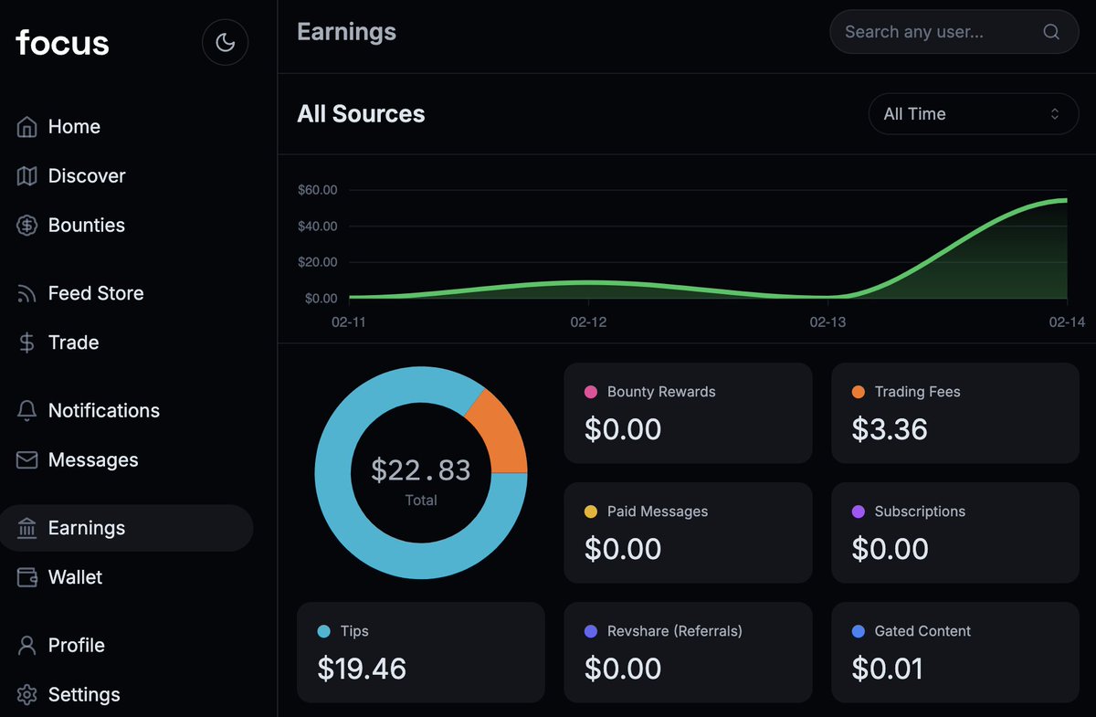Click the Subscriptions $0.00 amount

coord(890,549)
